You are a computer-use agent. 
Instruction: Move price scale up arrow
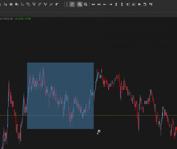128,4
